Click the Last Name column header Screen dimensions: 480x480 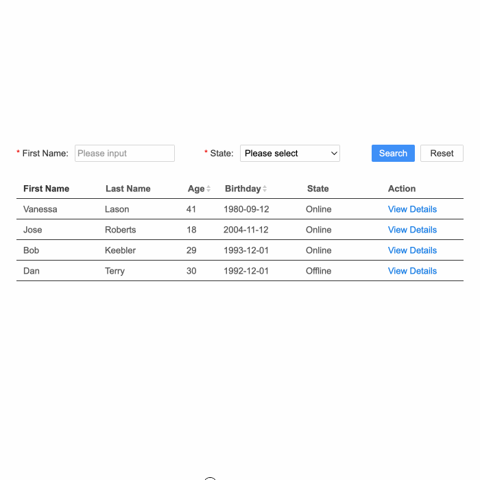click(128, 189)
